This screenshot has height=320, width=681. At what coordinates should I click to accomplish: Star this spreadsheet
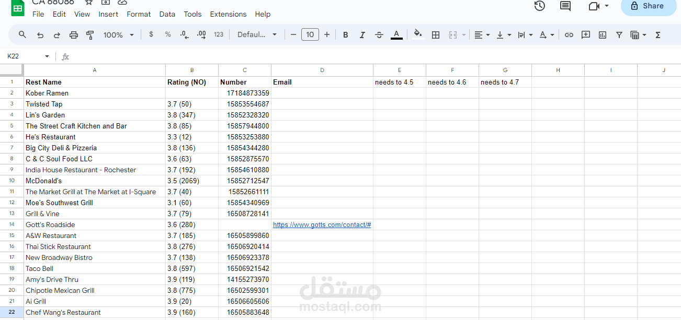(89, 2)
